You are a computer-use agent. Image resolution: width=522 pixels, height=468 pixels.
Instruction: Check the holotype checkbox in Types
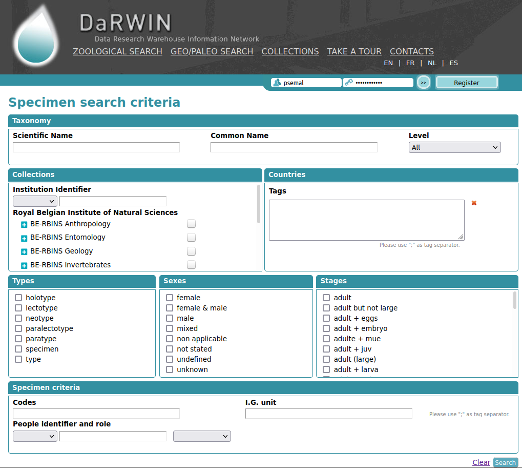click(18, 298)
